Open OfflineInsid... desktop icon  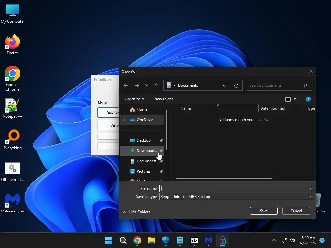point(13,172)
